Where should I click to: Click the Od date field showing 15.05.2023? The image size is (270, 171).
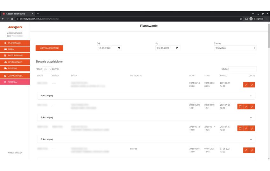coord(109,48)
